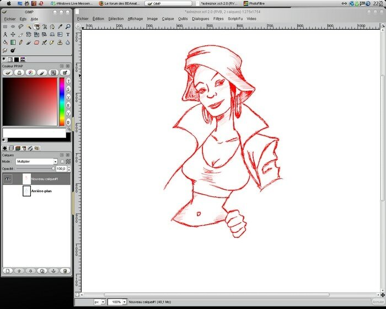
Task: Pick a shade in the red color square
Action: click(30, 102)
